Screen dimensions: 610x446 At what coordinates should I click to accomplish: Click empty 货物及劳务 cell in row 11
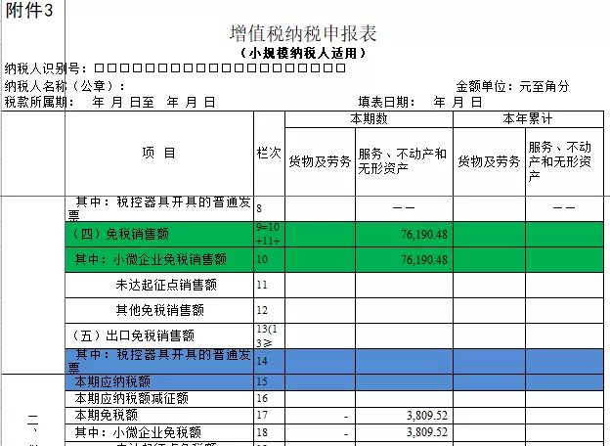pos(320,286)
